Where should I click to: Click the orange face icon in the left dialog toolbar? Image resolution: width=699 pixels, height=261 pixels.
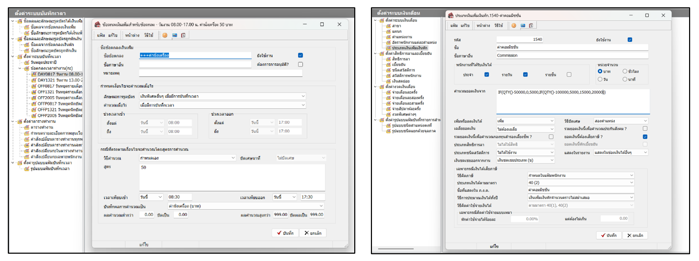pos(165,36)
